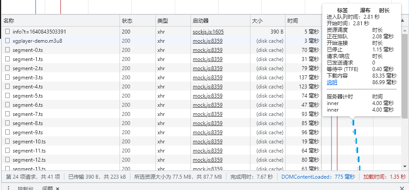
Task: Click file icon beside segment-1.ts
Action: (x=7, y=59)
